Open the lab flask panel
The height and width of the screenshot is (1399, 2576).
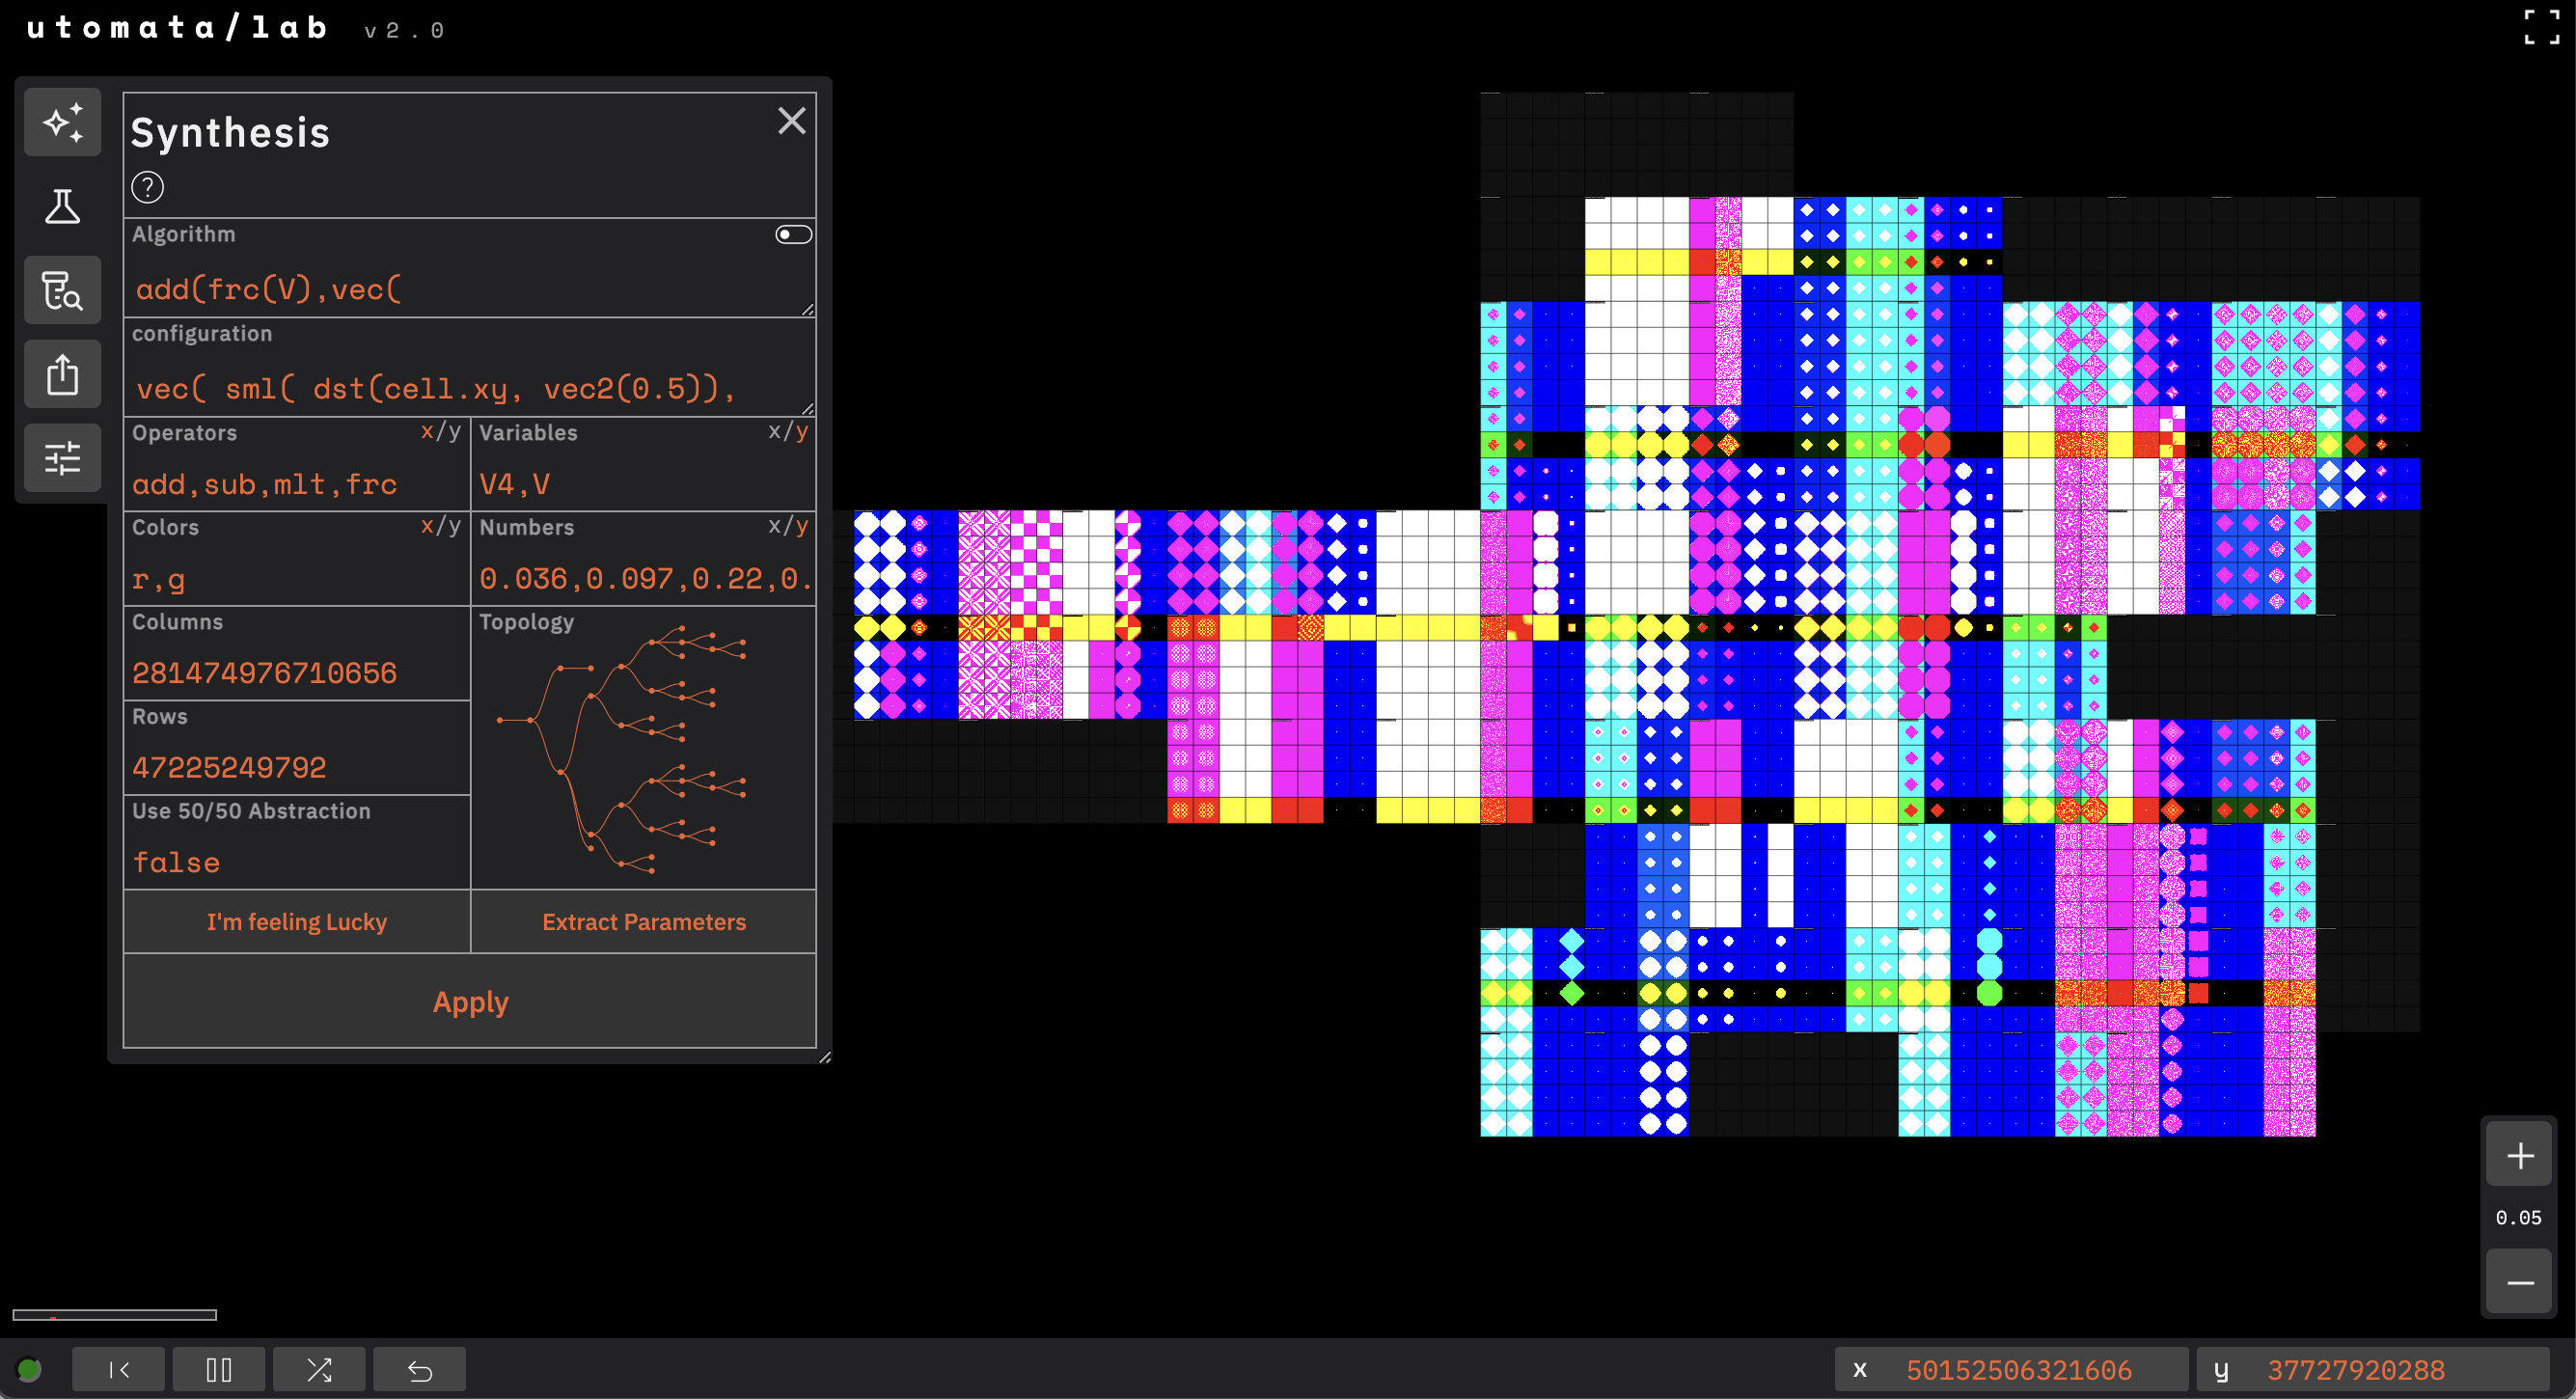(62, 206)
